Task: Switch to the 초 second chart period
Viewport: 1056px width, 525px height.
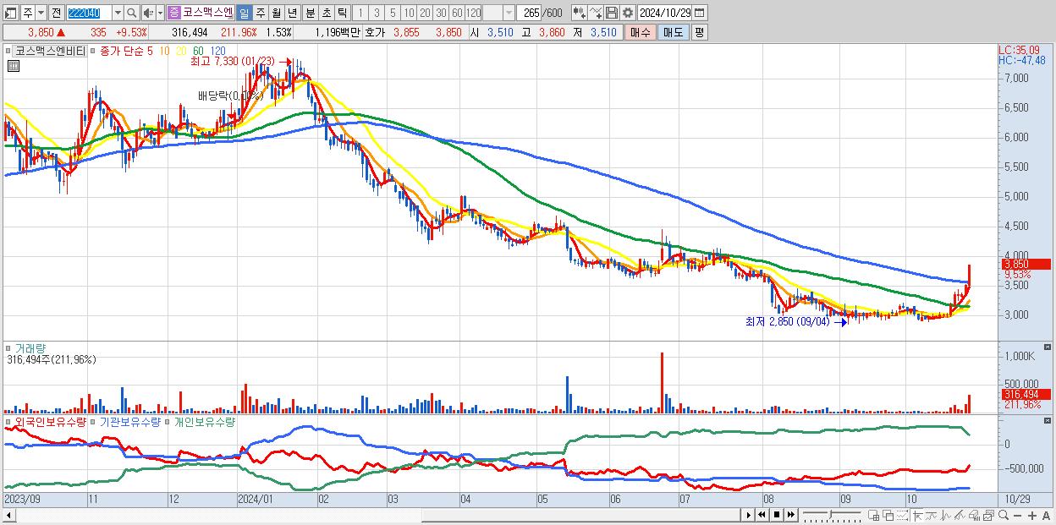Action: 325,13
